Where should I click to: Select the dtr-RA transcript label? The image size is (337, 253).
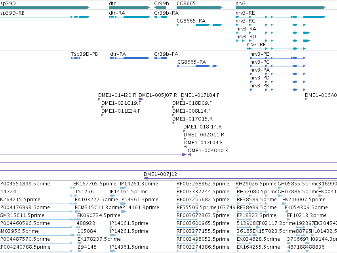pyautogui.click(x=117, y=13)
